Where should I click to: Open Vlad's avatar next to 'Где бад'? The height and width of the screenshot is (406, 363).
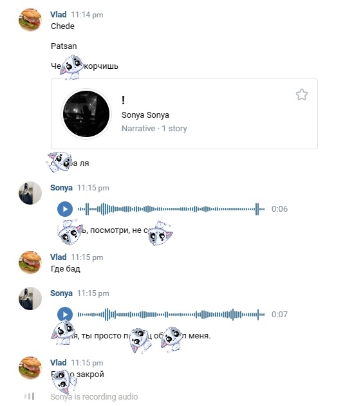tap(30, 262)
